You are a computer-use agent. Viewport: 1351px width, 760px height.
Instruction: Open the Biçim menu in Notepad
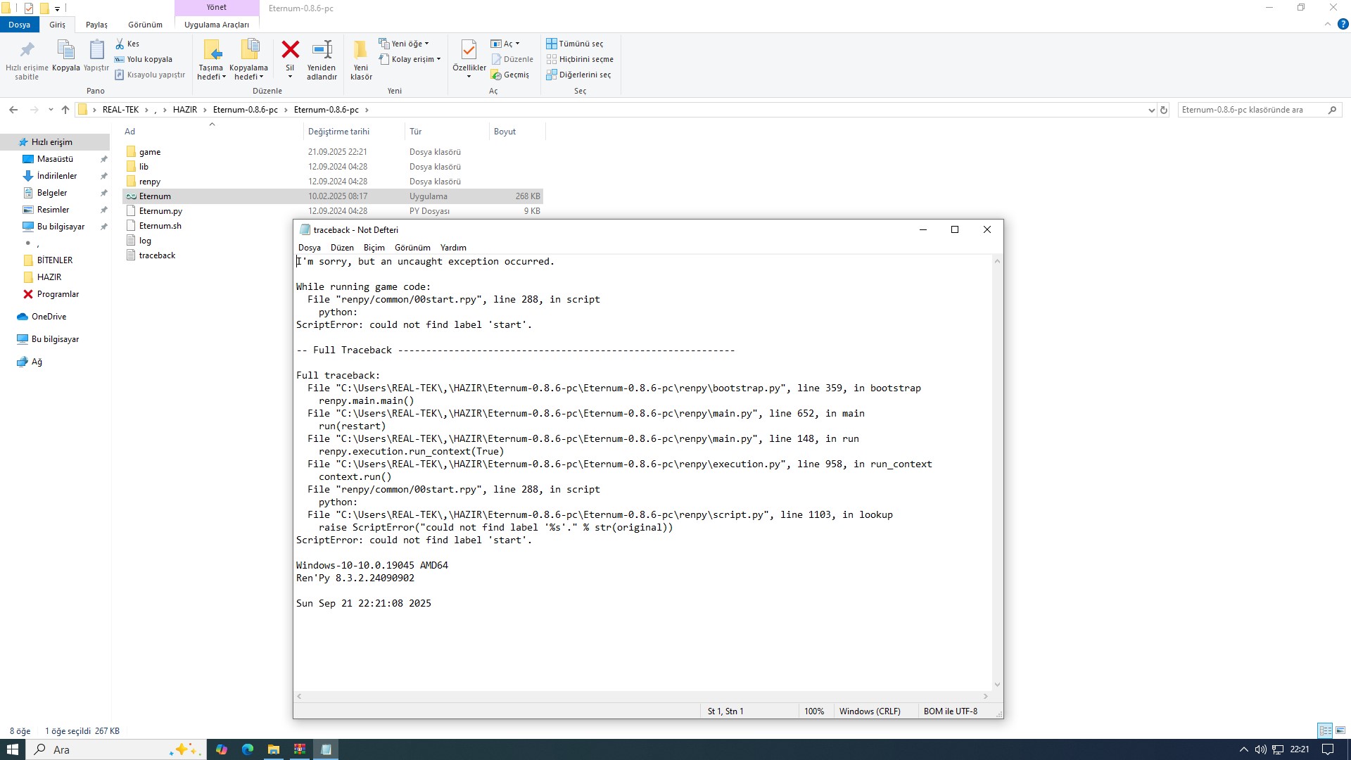374,248
